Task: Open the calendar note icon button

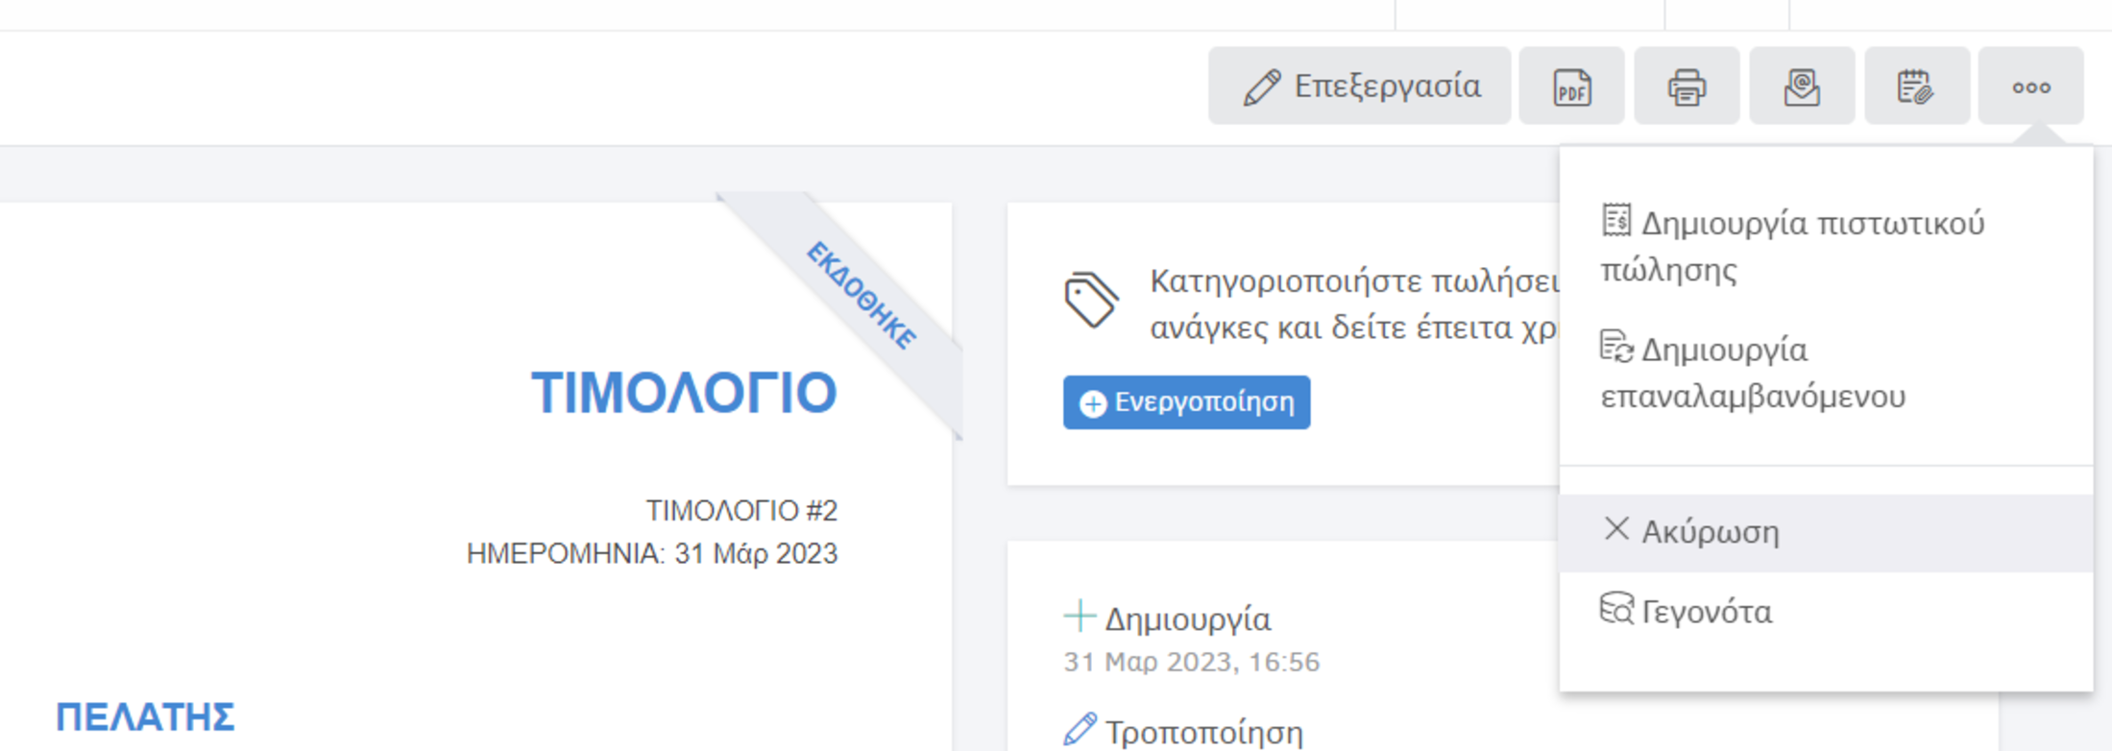Action: pyautogui.click(x=1917, y=86)
